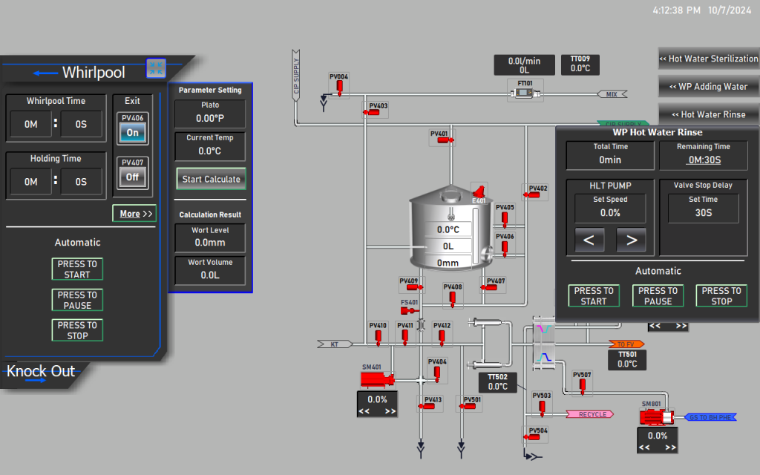This screenshot has height=475, width=760.
Task: Click the Remaining Time 0M:30S value
Action: click(704, 160)
